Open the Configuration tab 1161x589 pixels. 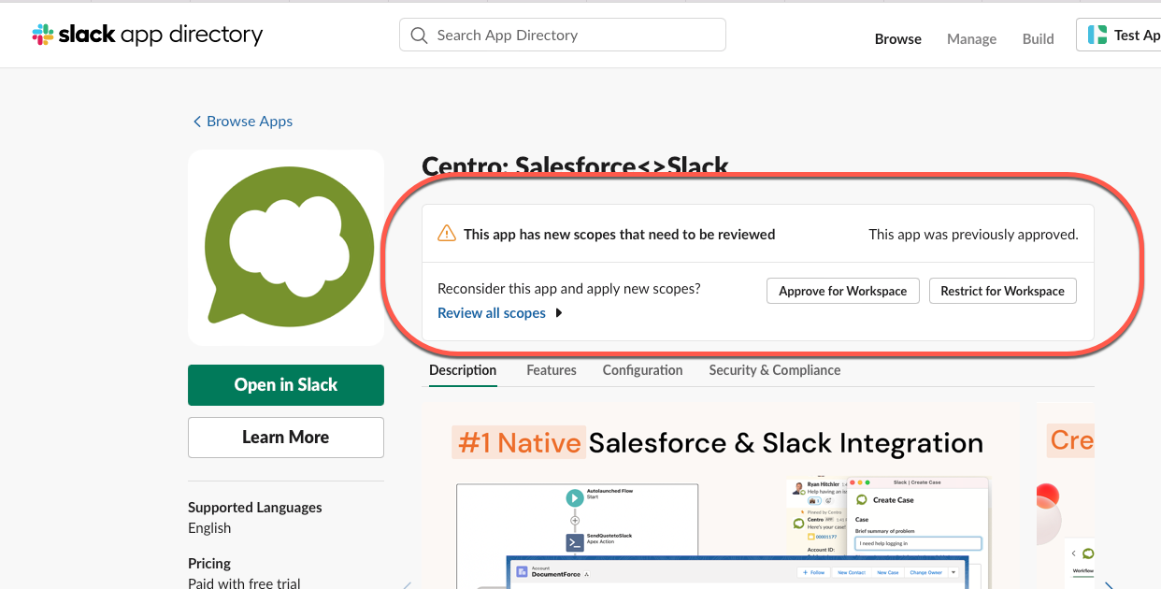pyautogui.click(x=643, y=370)
